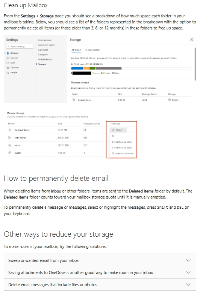Click the Inbox folder icon in table
Screen dimensions: 203x291
pos(10,145)
